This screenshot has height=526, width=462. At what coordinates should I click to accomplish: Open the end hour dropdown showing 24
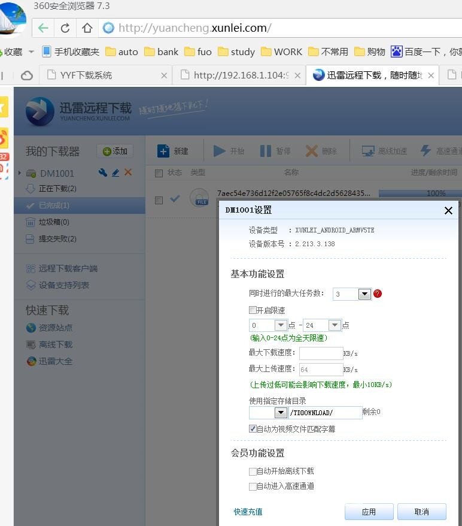point(335,325)
